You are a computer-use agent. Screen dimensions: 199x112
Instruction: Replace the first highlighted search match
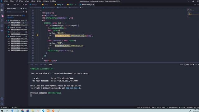click(x=24, y=23)
